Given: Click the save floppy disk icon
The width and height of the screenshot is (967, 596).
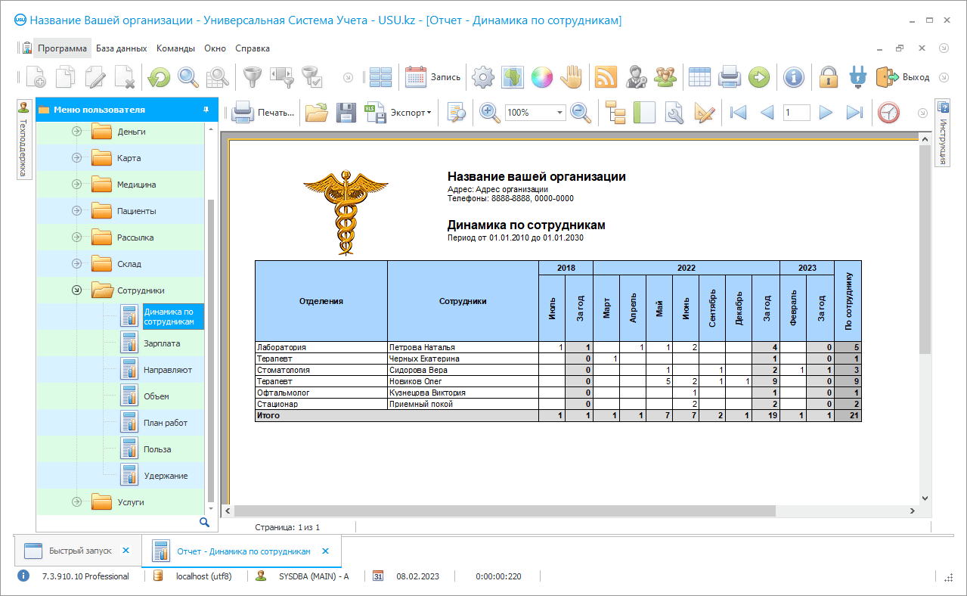Looking at the screenshot, I should (x=346, y=113).
